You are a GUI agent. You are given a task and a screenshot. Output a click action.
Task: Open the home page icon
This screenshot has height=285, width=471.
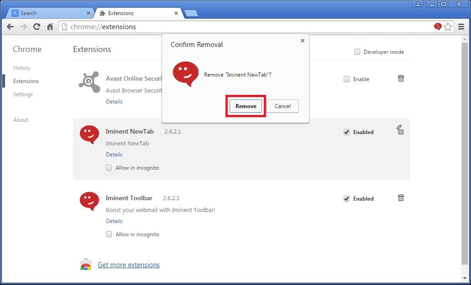tap(50, 27)
